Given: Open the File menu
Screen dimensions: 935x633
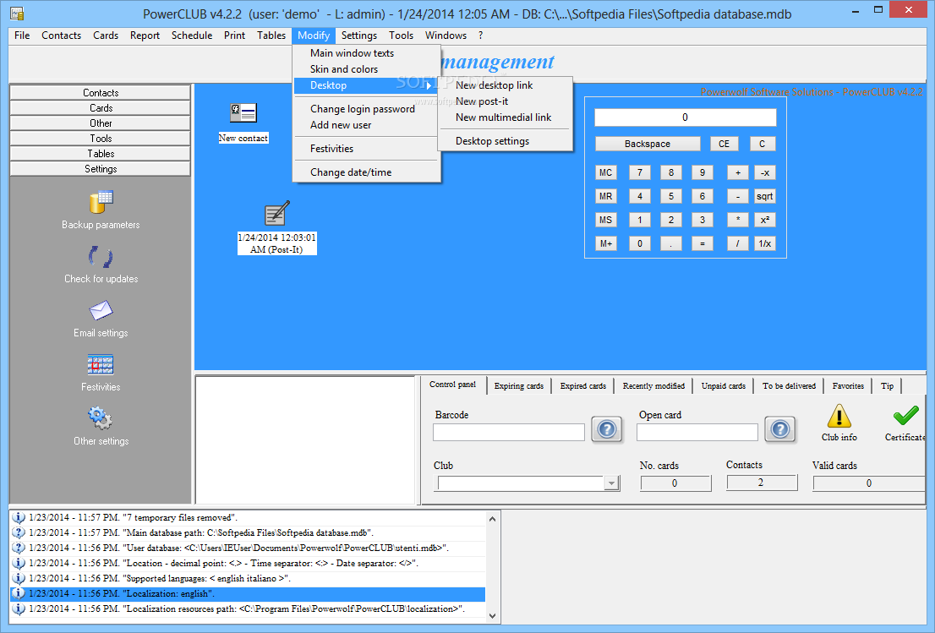Looking at the screenshot, I should coord(22,35).
